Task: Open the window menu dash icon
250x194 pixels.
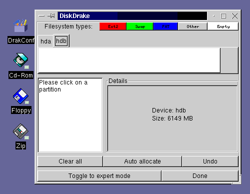Action: pos(41,16)
